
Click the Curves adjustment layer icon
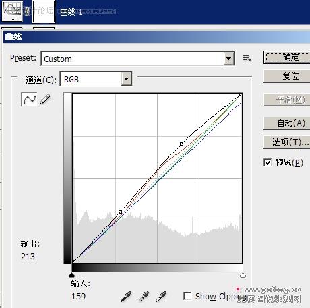pos(12,11)
